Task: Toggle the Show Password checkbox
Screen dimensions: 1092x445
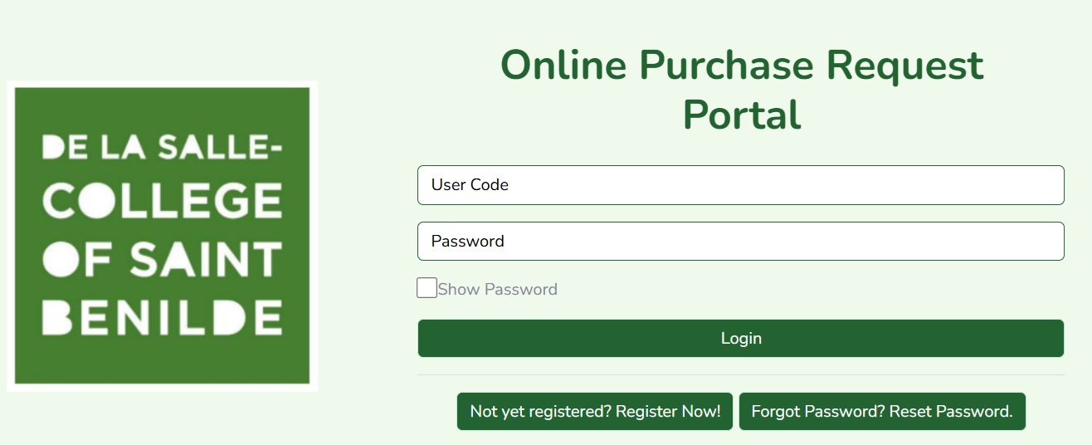Action: [x=427, y=288]
